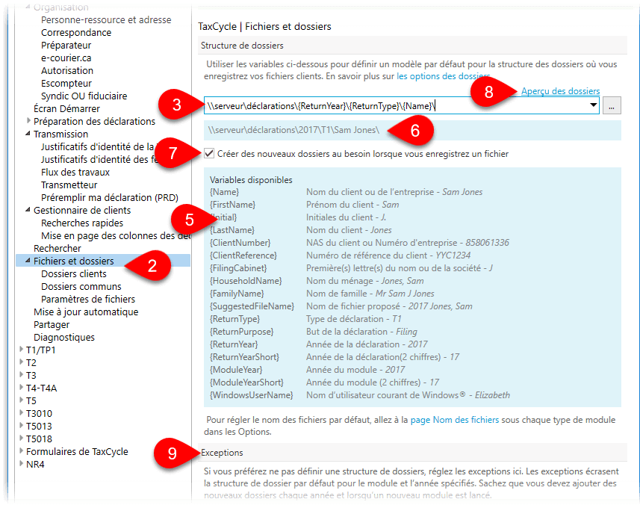Open the Aperçu des dossiers link
The width and height of the screenshot is (640, 508).
coord(560,91)
